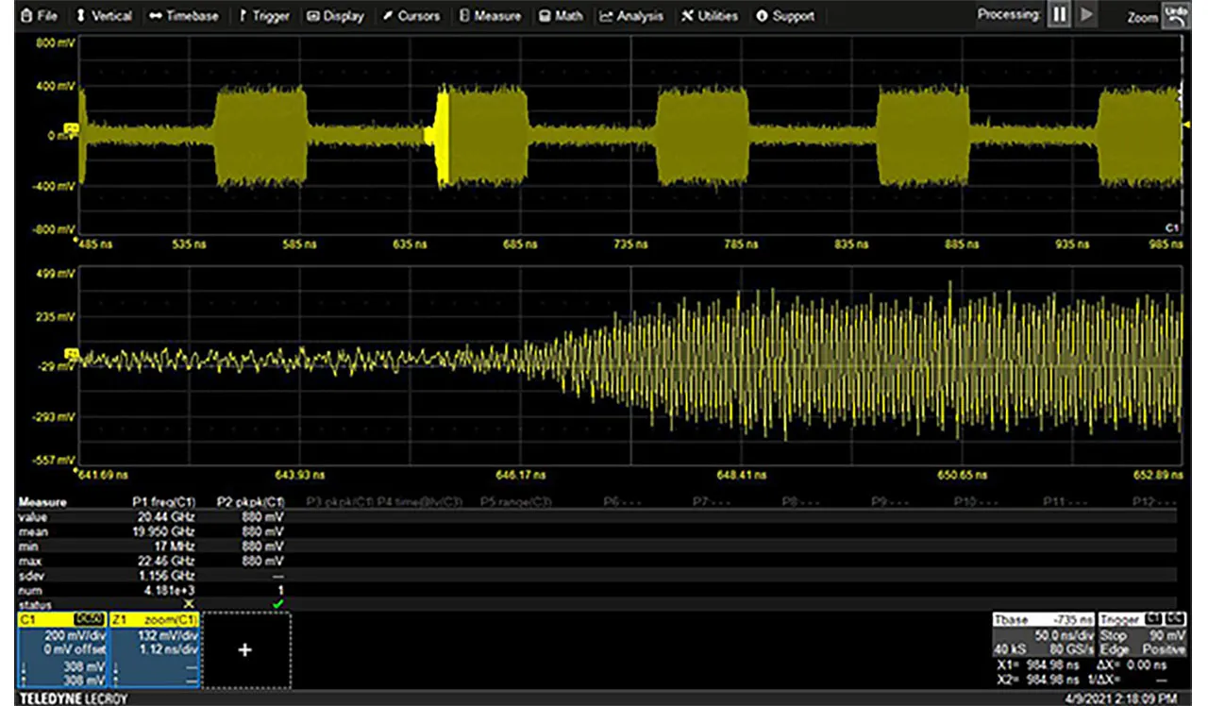The width and height of the screenshot is (1208, 706).
Task: Open the Trigger descriptor box
Action: 1142,635
